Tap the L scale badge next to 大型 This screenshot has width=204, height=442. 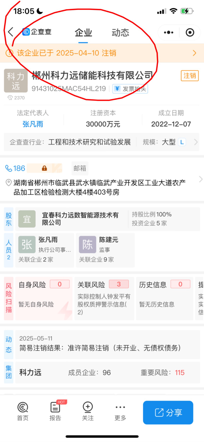182,142
